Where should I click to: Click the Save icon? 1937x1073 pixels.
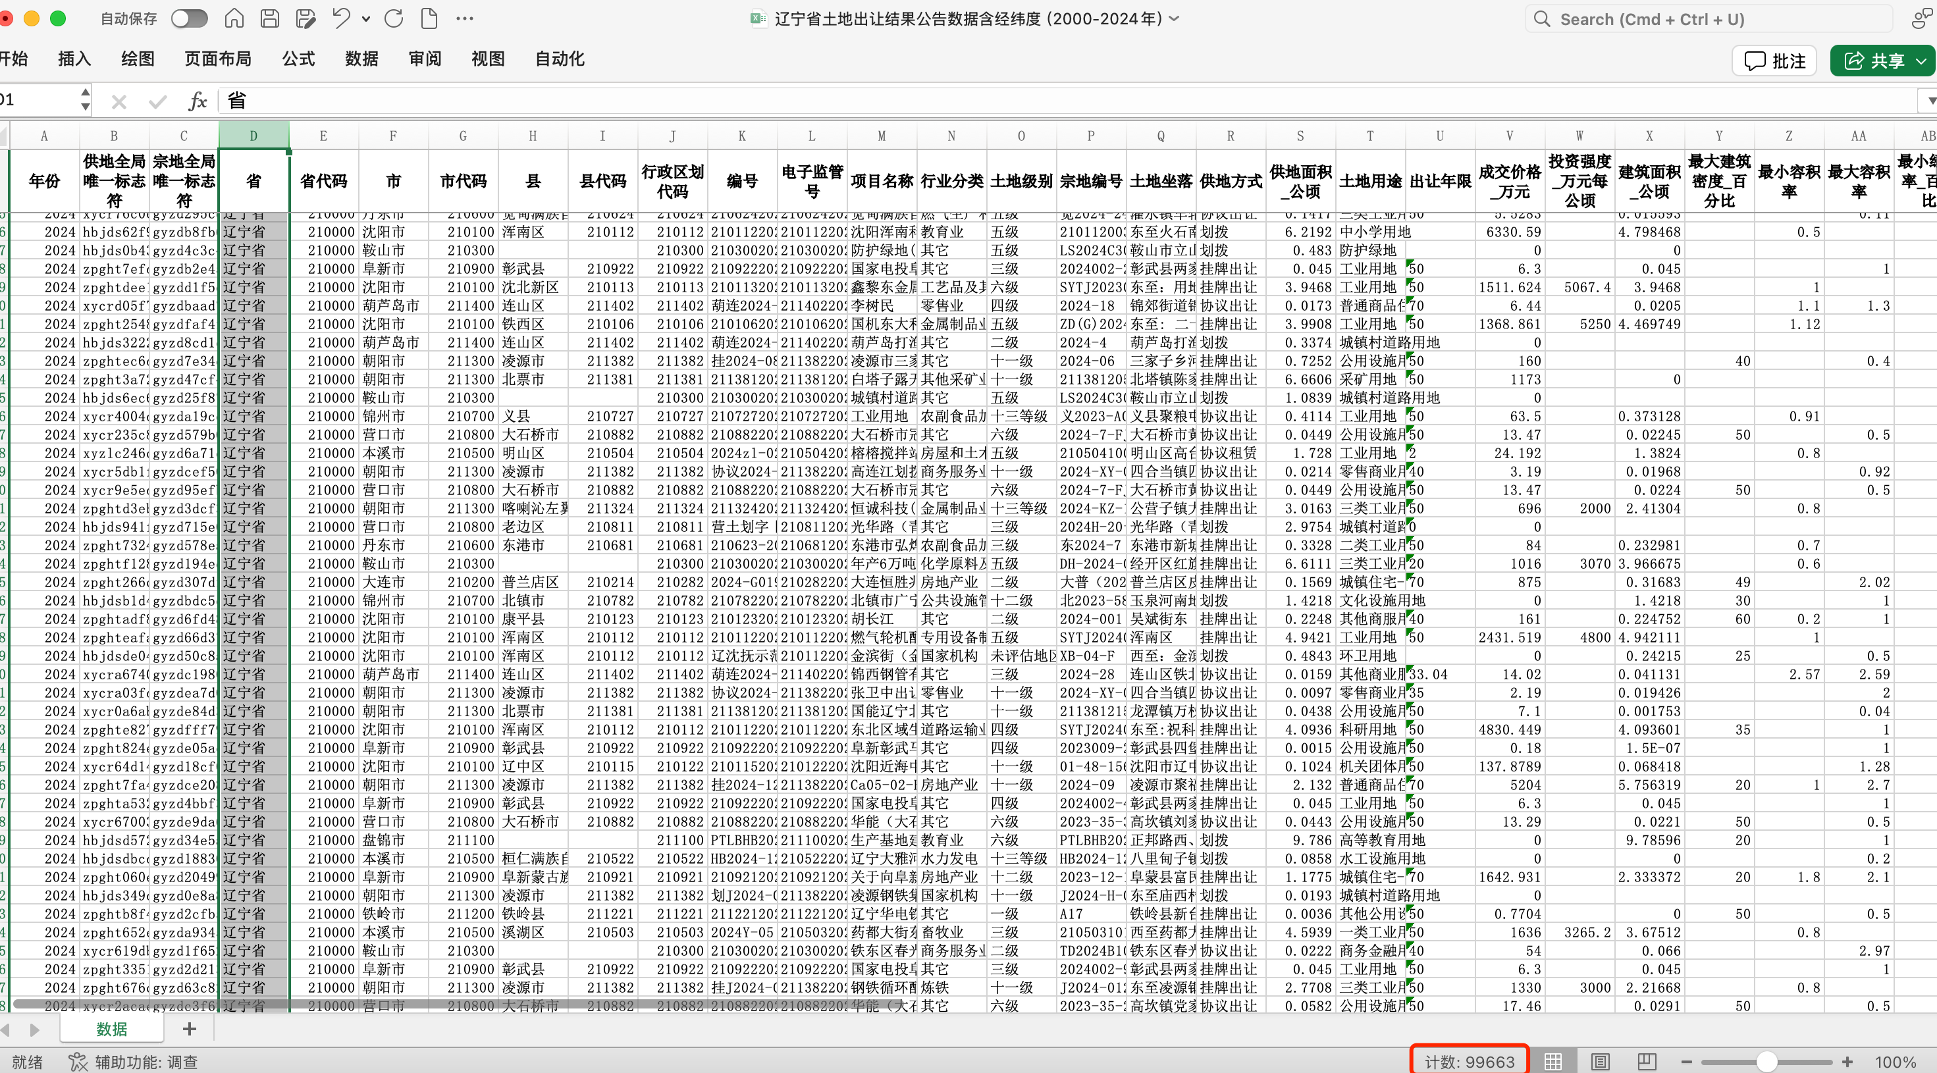(x=270, y=19)
